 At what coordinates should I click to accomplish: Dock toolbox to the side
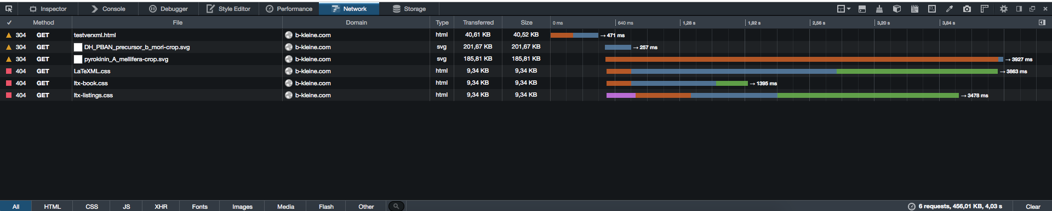(1019, 9)
